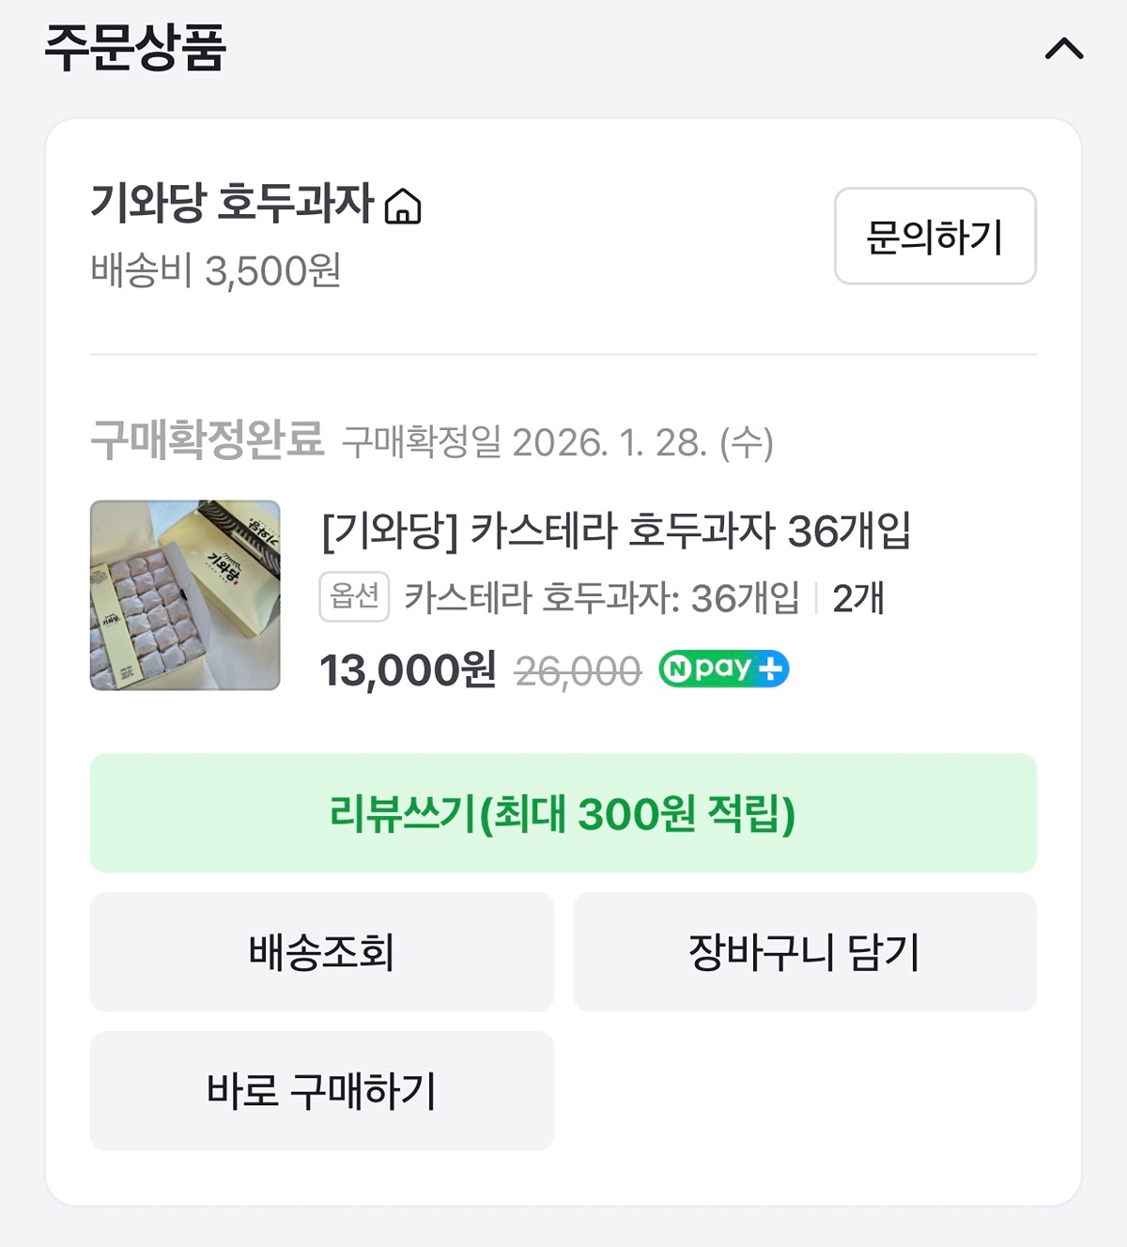
Task: Check delivery with 배송조회
Action: (x=321, y=952)
